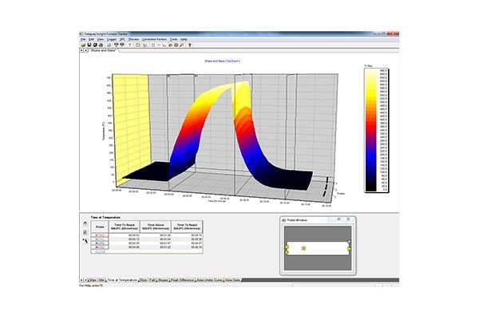
Task: Click the open file toolbar icon
Action: [x=82, y=45]
